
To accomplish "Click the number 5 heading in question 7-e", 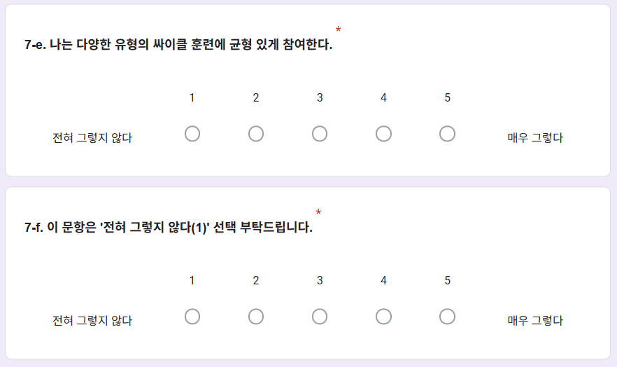I will 448,97.
